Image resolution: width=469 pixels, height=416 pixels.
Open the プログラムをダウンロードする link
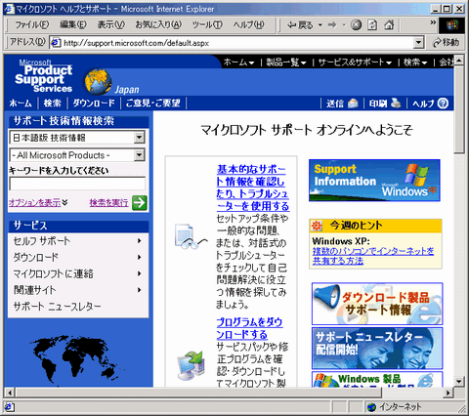coord(249,328)
